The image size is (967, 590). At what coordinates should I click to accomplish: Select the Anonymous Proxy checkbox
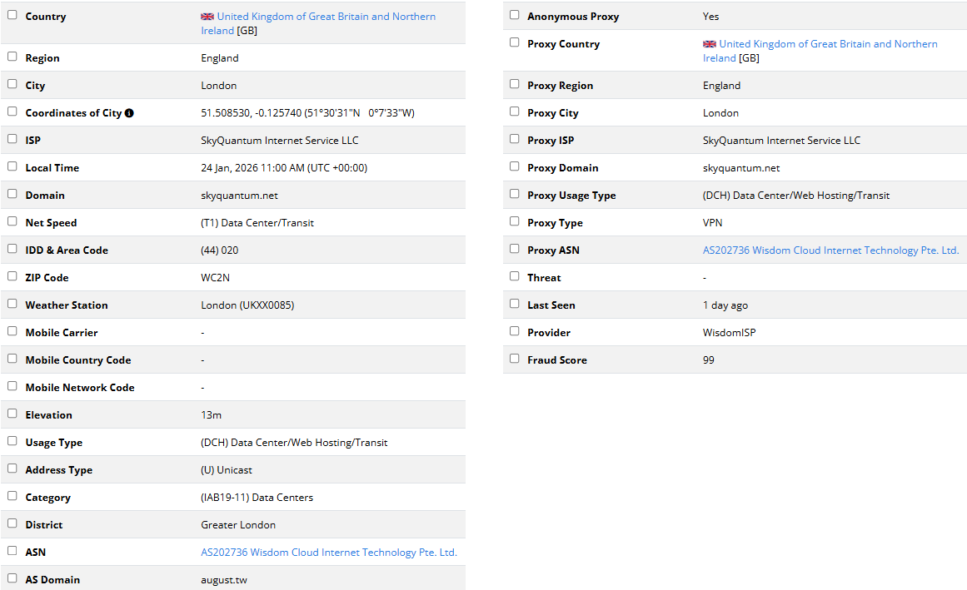click(x=514, y=15)
